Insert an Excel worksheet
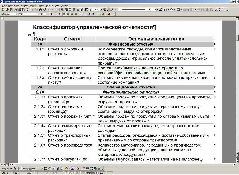Viewport: 239px width, 175px height. [x=74, y=10]
